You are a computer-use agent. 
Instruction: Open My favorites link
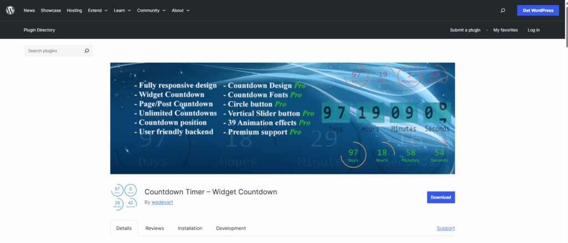pos(505,30)
